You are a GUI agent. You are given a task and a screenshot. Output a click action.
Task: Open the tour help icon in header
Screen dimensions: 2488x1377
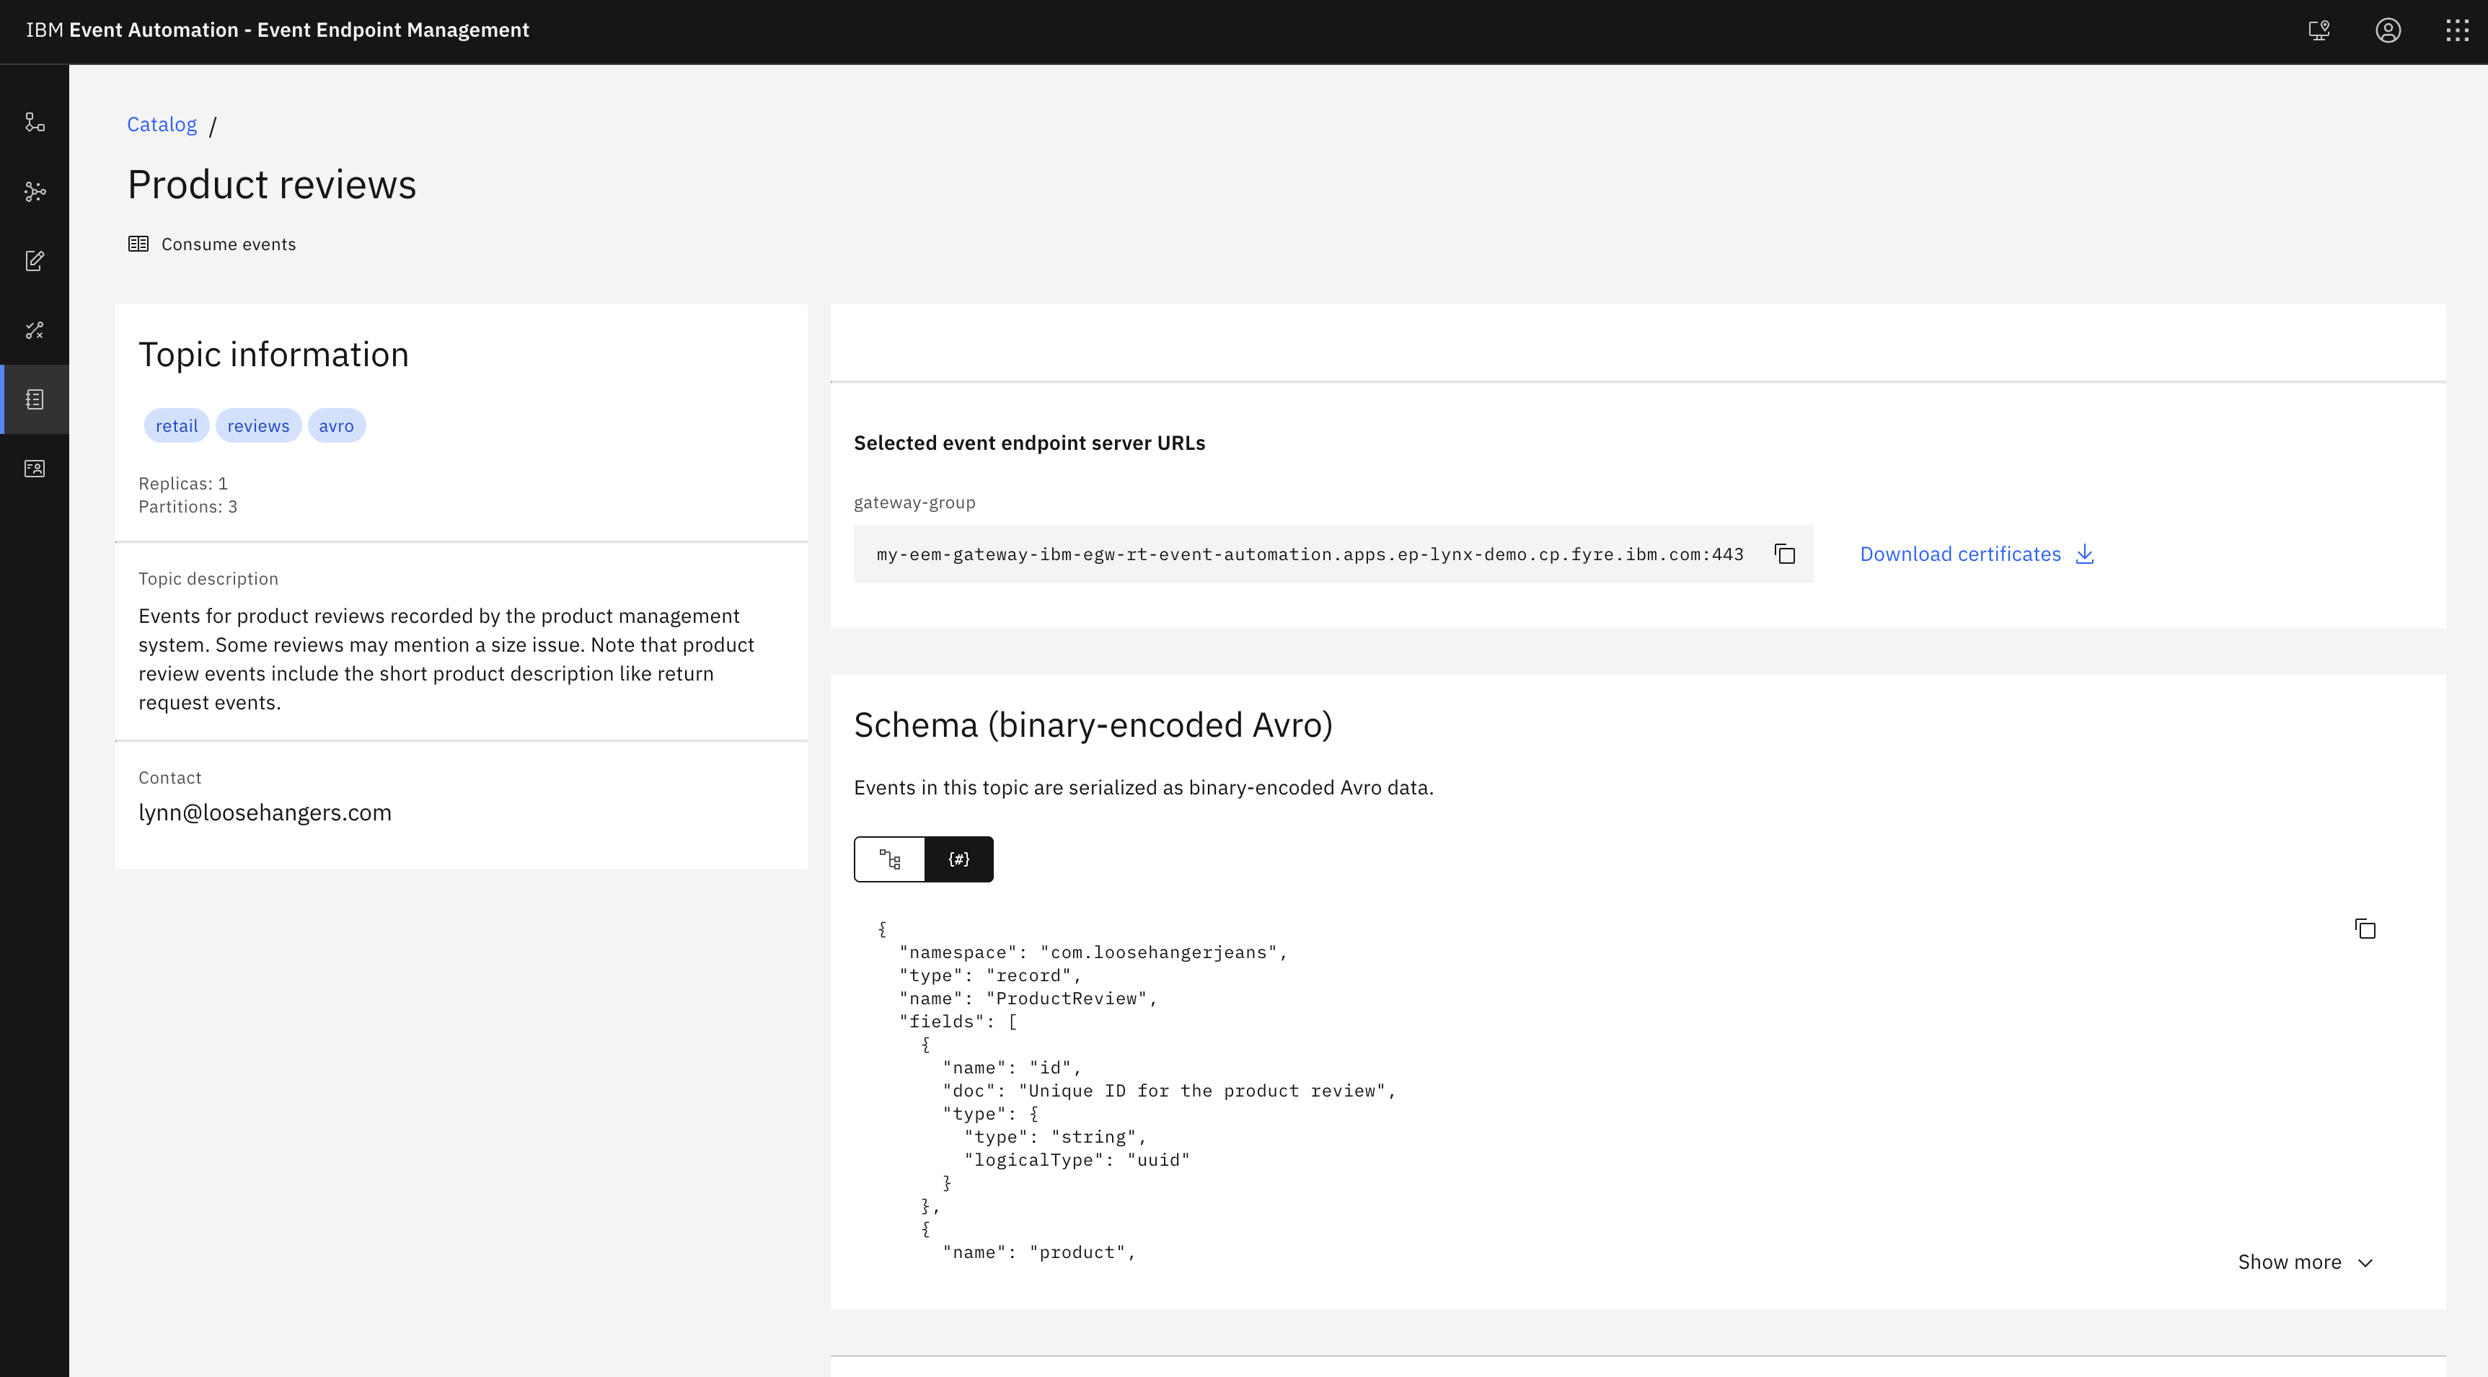(x=2319, y=30)
